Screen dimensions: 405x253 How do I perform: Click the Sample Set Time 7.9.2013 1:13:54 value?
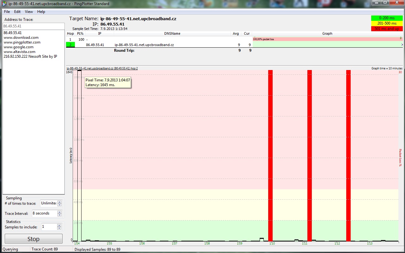(x=114, y=29)
